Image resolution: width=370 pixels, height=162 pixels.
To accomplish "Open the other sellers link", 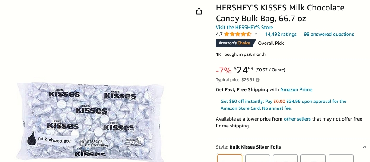I will tap(297, 119).
